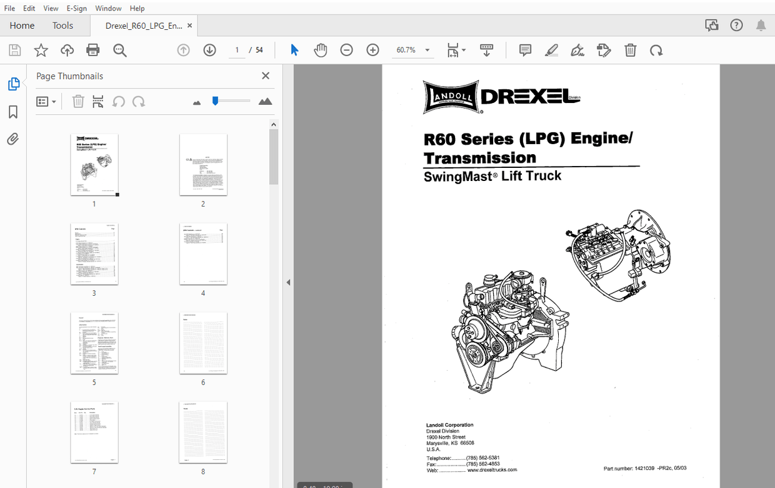775x488 pixels.
Task: Select page 5 thumbnail
Action: (x=94, y=343)
